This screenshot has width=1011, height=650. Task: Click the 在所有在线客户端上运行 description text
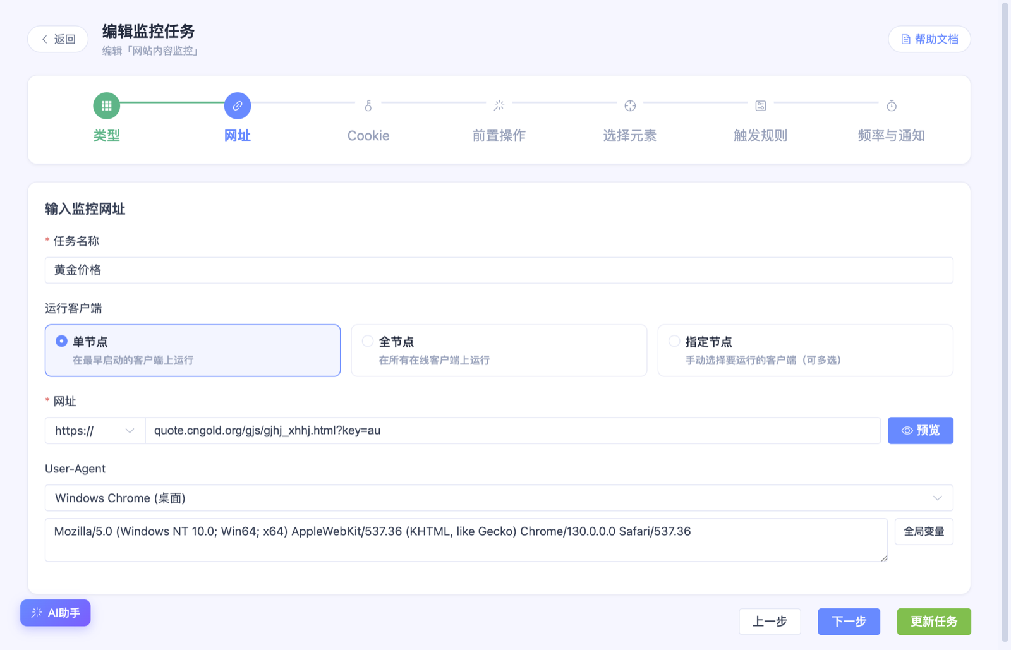[x=434, y=360]
